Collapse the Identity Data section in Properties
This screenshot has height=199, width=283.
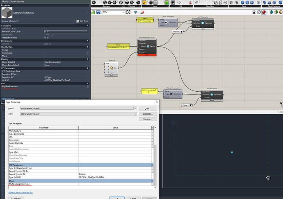(88, 47)
